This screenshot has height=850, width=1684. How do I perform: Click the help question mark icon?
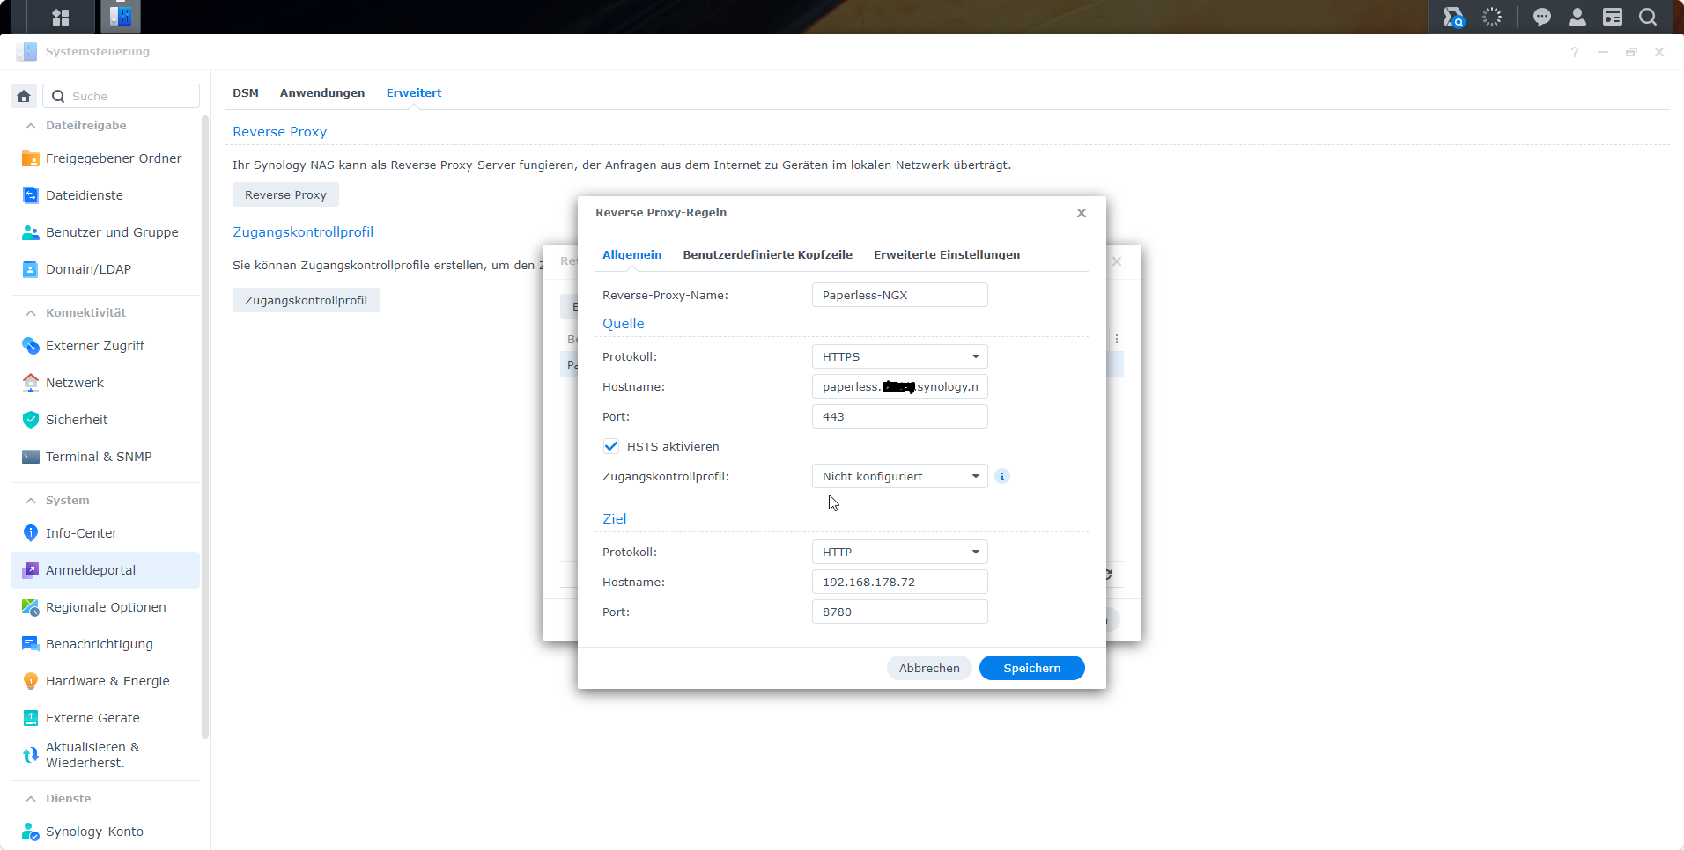click(1575, 52)
